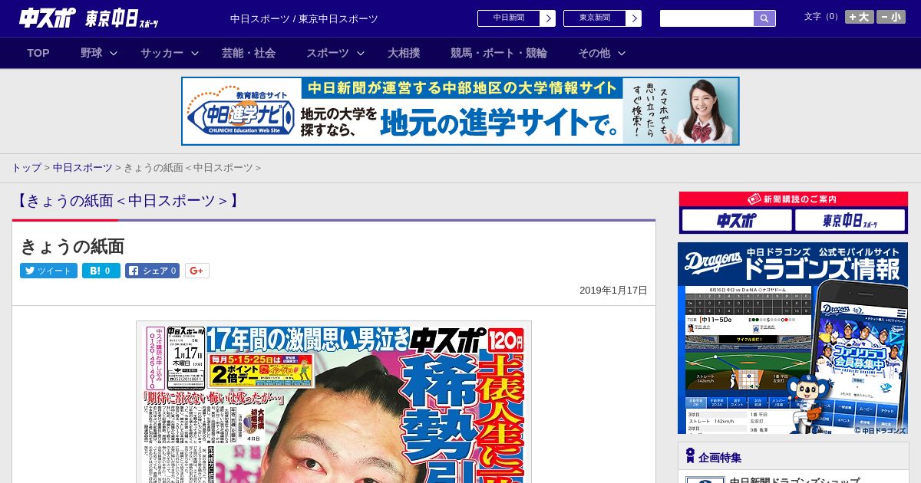The height and width of the screenshot is (483, 921).
Task: Increase text size with ＋大 button
Action: (860, 17)
